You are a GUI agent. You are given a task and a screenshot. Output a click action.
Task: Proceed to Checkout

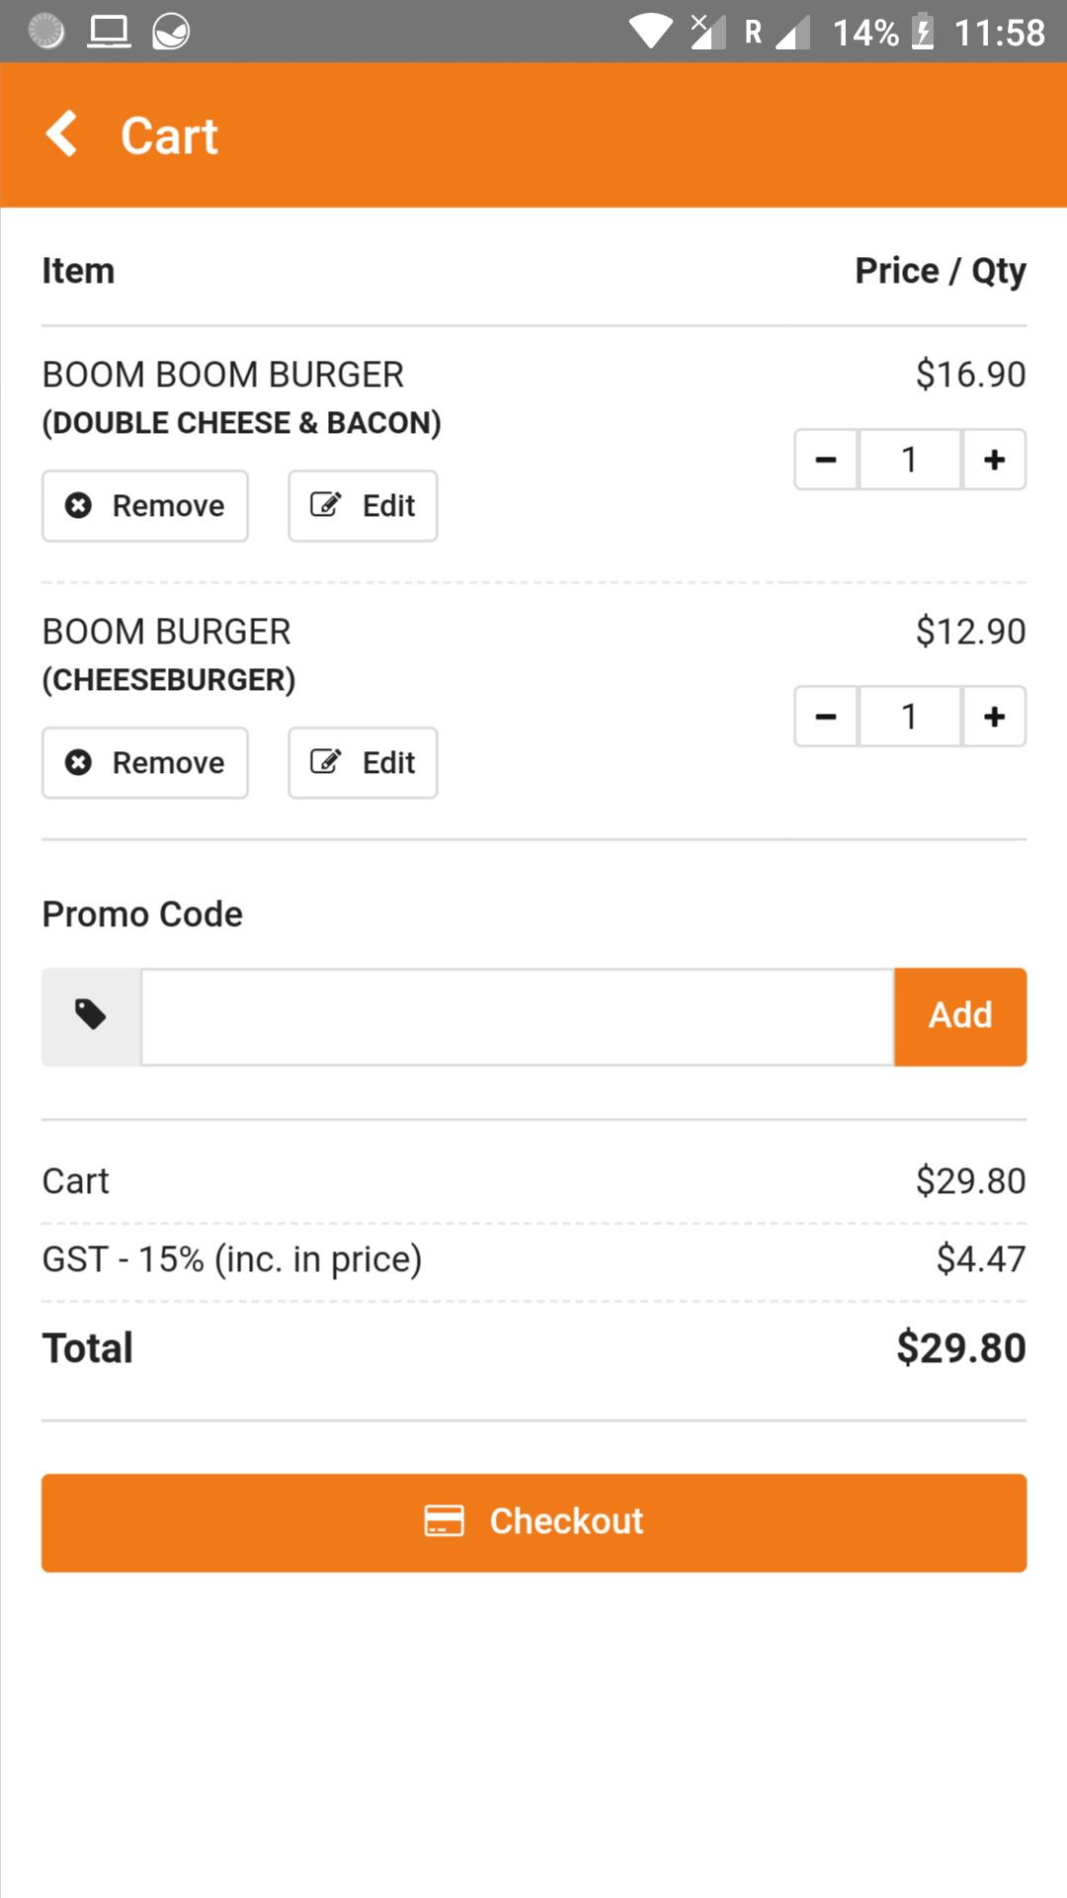coord(533,1522)
